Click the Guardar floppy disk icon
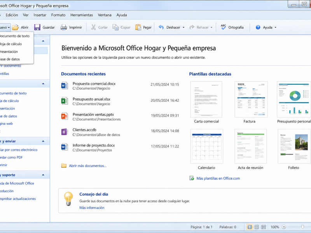Viewport: 311px width, 233px height. click(37, 27)
